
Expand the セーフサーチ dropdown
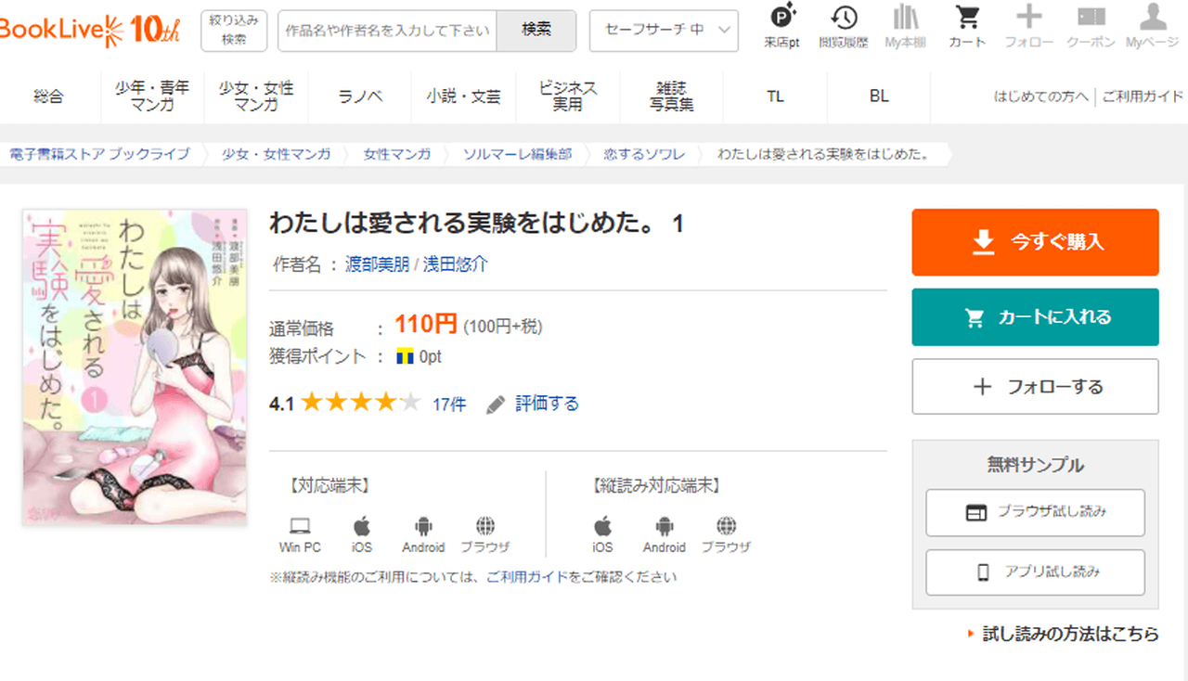(x=664, y=31)
